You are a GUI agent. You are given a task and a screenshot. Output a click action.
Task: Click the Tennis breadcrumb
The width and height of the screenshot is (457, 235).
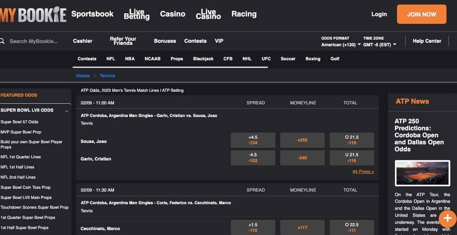point(107,76)
